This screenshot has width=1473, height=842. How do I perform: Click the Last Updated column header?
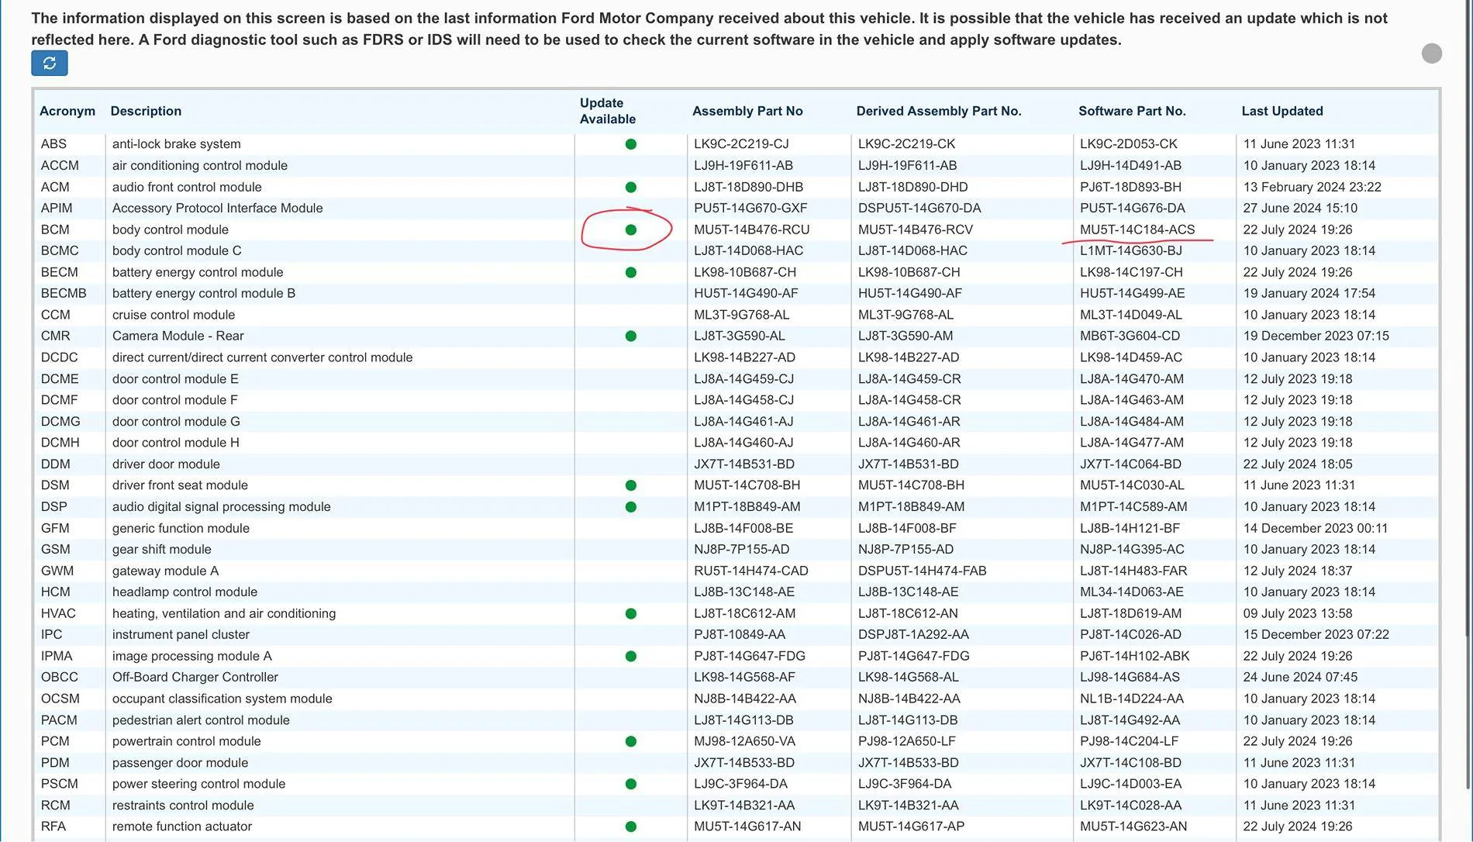point(1282,111)
